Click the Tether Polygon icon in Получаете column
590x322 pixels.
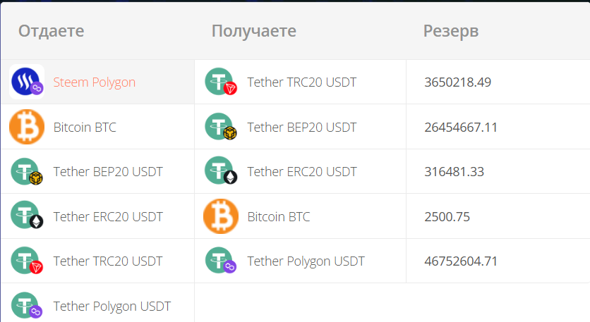(221, 261)
